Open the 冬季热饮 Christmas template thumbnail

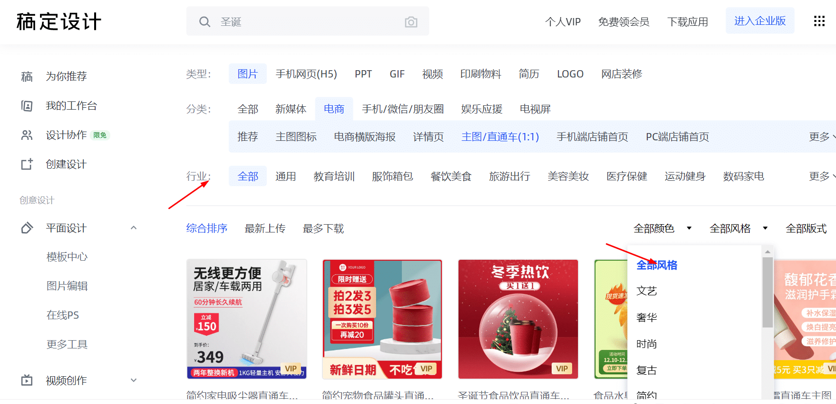pyautogui.click(x=518, y=319)
